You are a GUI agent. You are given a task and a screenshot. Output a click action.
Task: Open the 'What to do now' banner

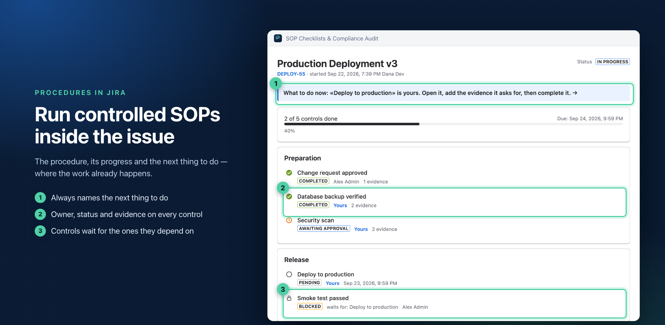click(454, 93)
